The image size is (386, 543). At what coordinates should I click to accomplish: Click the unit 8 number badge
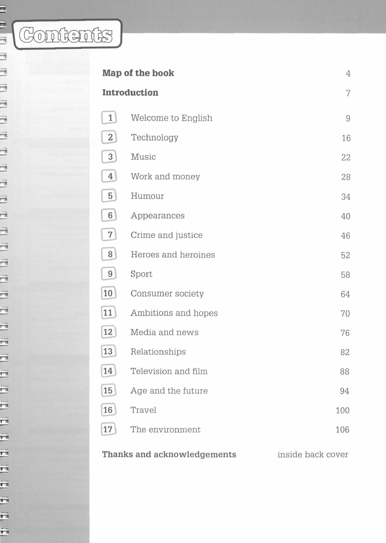coord(109,254)
